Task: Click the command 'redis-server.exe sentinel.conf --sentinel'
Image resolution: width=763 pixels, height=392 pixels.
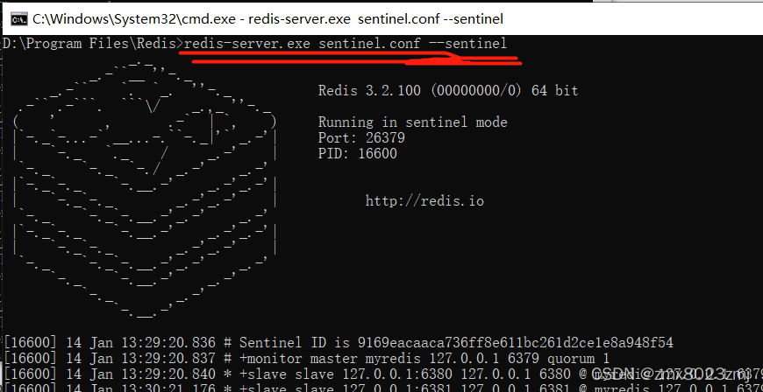Action: [345, 44]
